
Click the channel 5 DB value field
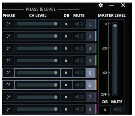66,73
